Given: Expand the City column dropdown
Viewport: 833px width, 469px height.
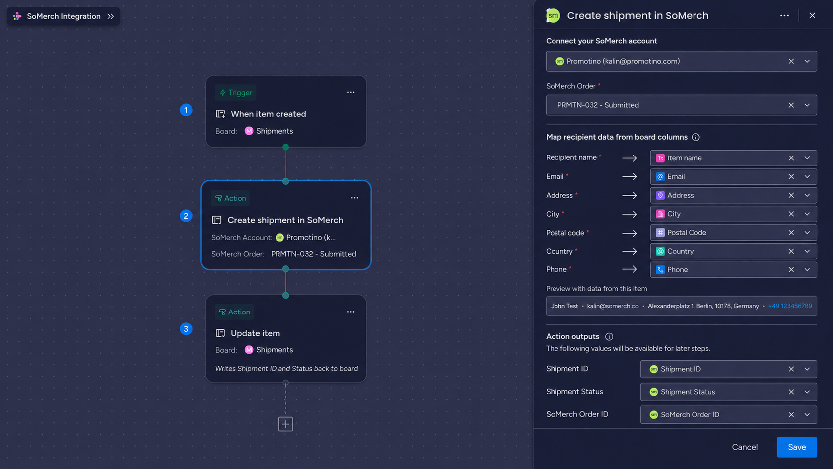Looking at the screenshot, I should (x=807, y=214).
